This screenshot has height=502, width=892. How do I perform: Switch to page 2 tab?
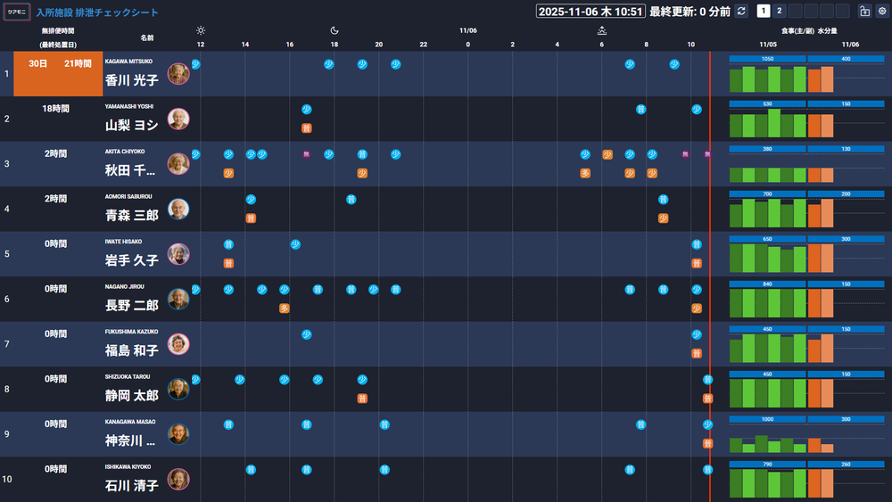pos(779,11)
